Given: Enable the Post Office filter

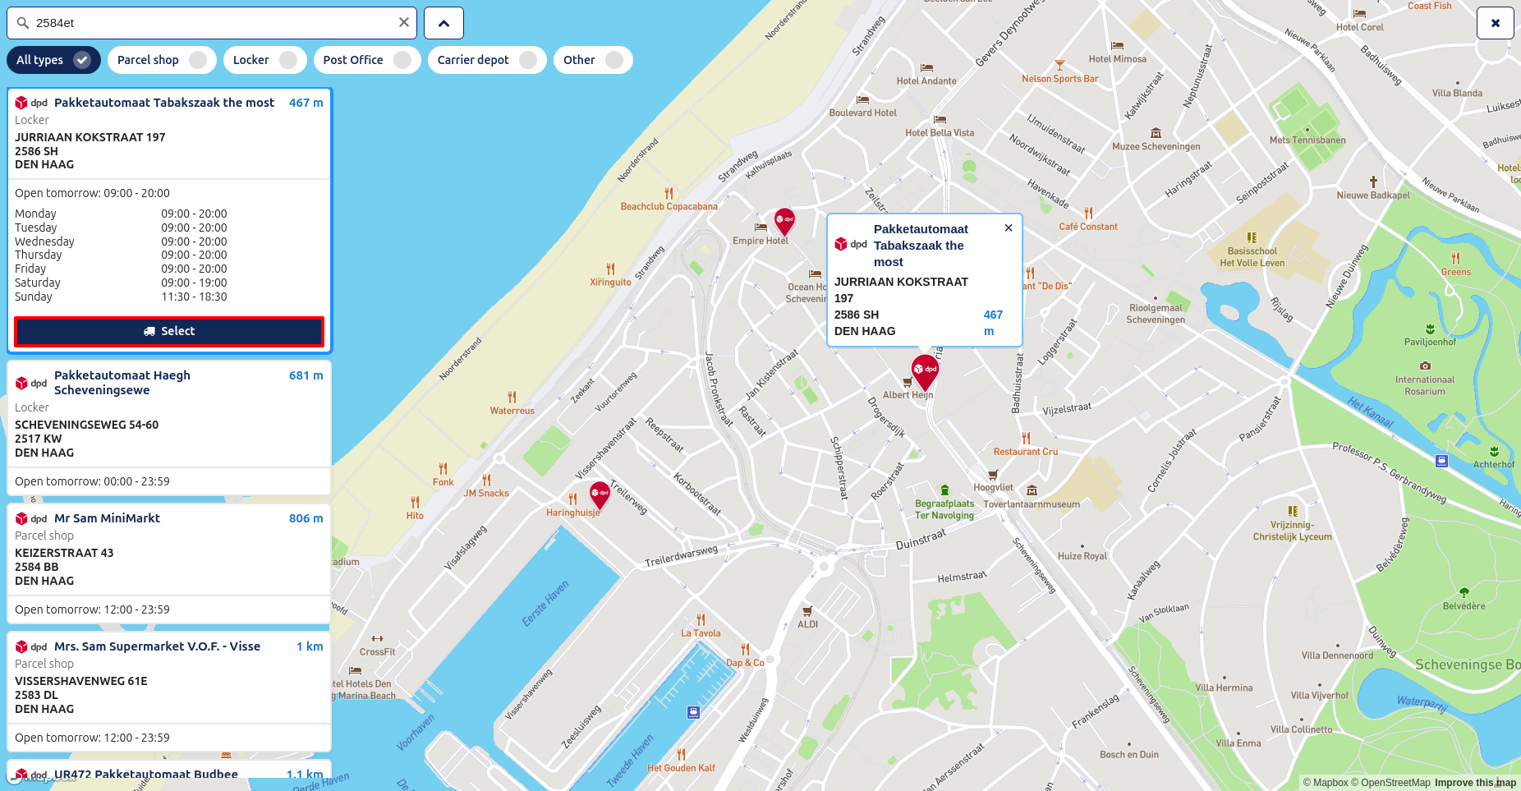Looking at the screenshot, I should click(367, 60).
